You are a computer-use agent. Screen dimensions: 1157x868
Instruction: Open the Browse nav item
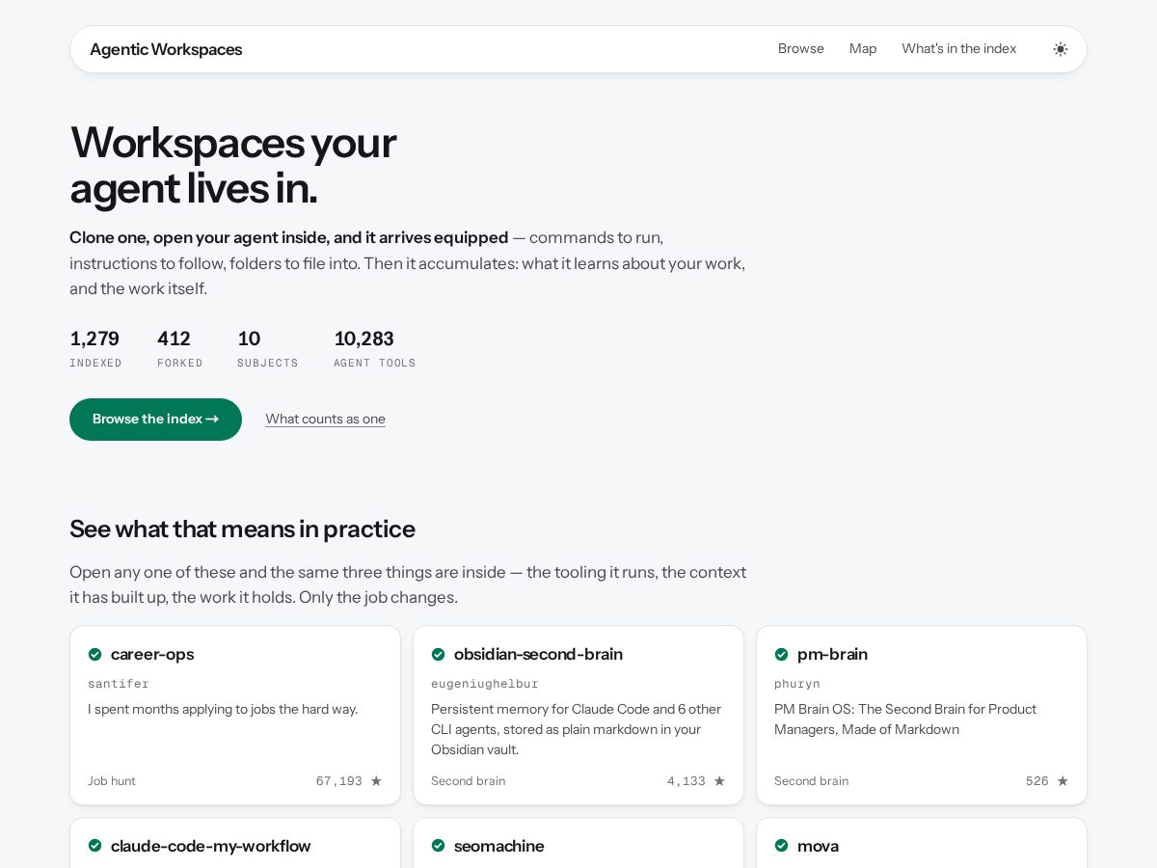(x=801, y=49)
